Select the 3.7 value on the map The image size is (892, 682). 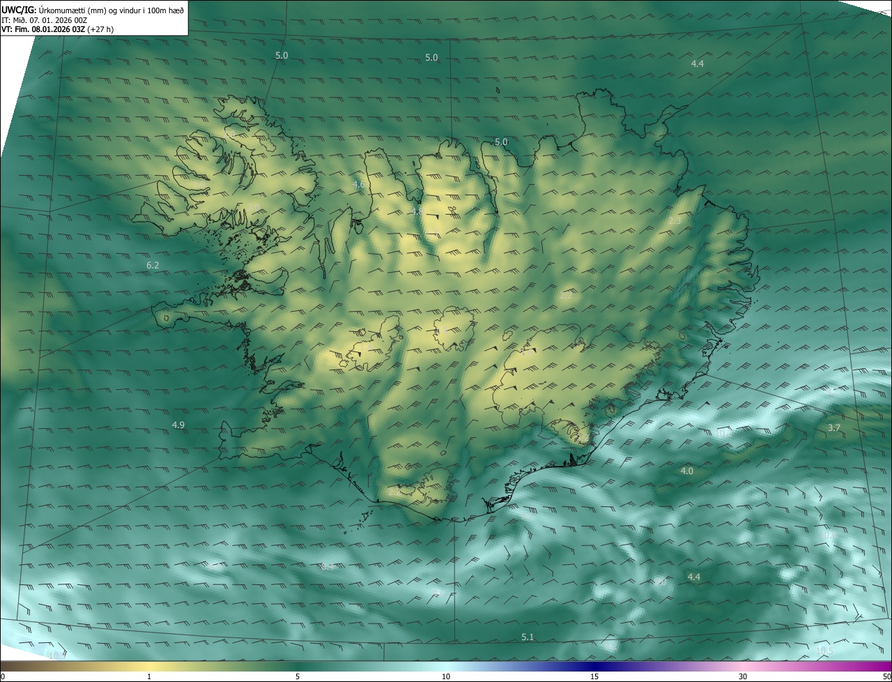834,427
